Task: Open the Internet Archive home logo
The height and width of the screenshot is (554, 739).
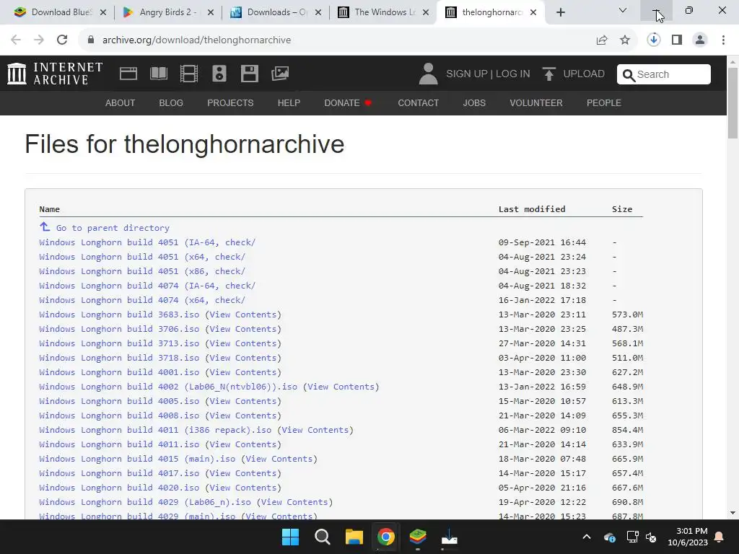Action: pyautogui.click(x=55, y=74)
